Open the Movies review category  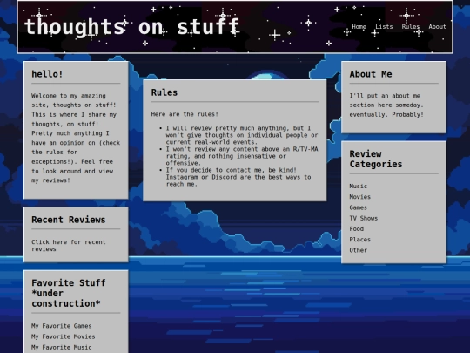(x=359, y=197)
